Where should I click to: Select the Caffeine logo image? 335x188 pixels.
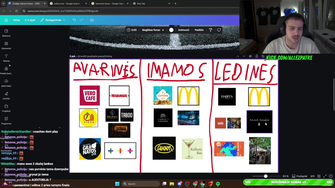(x=163, y=96)
